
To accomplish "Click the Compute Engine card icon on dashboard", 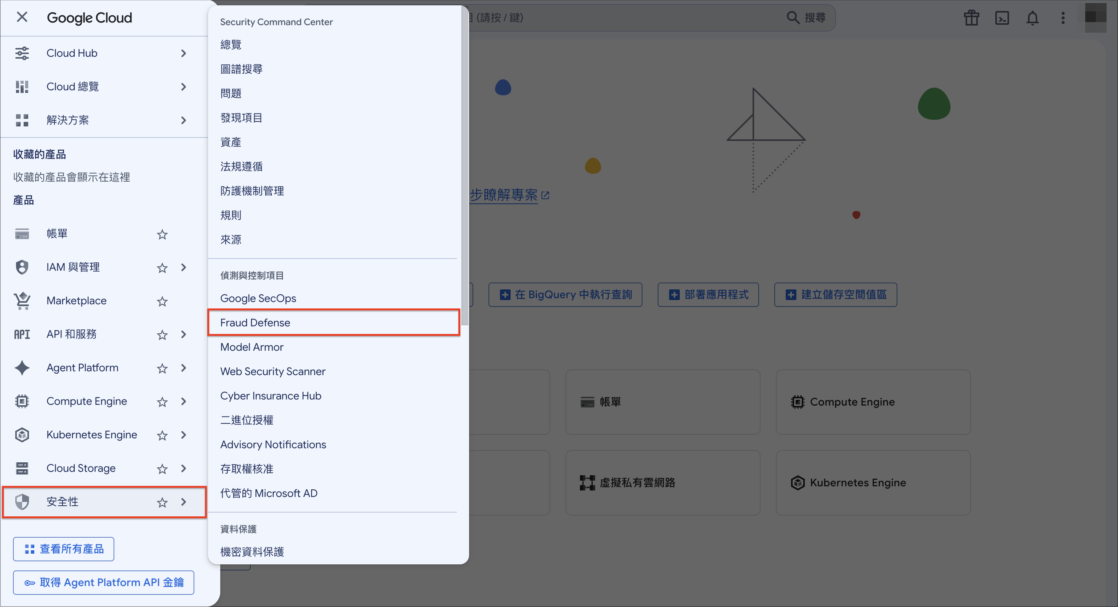I will pyautogui.click(x=798, y=402).
